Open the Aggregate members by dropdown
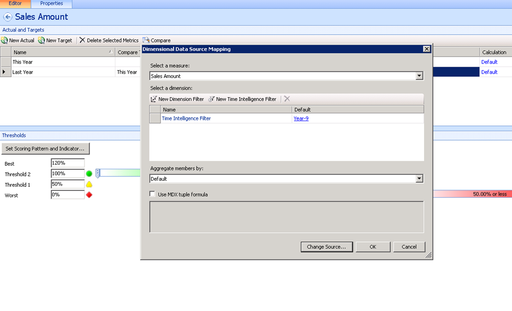The height and width of the screenshot is (311, 512). click(419, 179)
